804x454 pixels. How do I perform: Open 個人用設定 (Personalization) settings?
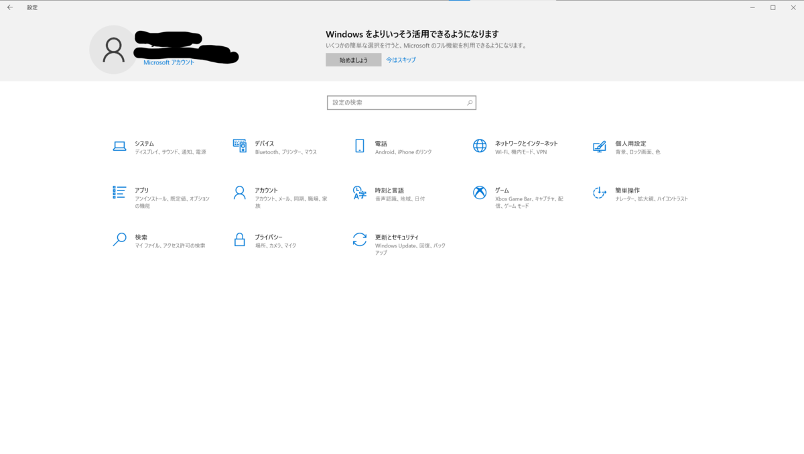[633, 147]
